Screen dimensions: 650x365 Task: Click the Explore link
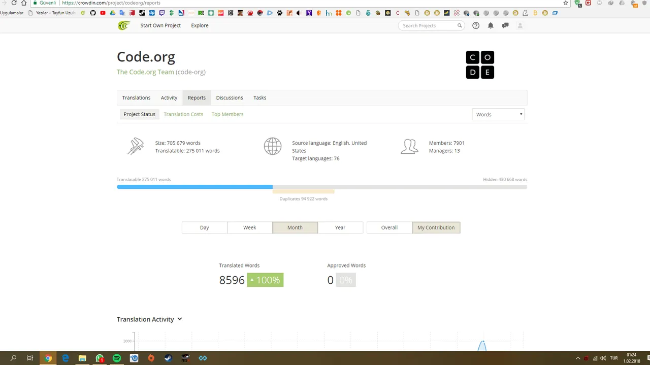click(200, 25)
